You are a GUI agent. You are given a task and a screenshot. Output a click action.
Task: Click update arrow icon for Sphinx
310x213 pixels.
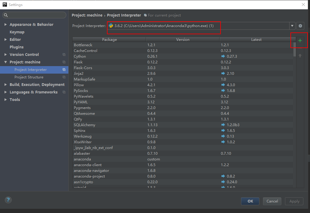click(x=223, y=131)
